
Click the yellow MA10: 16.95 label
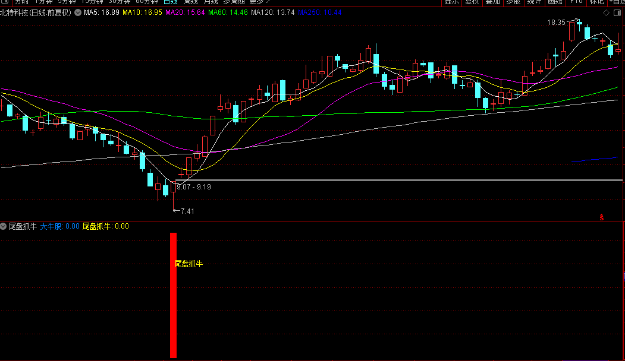click(142, 12)
